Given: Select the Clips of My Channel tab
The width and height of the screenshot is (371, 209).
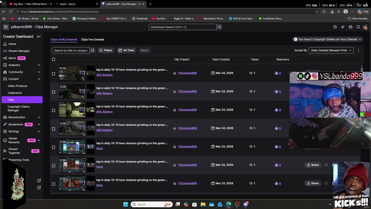Looking at the screenshot, I should tap(64, 39).
